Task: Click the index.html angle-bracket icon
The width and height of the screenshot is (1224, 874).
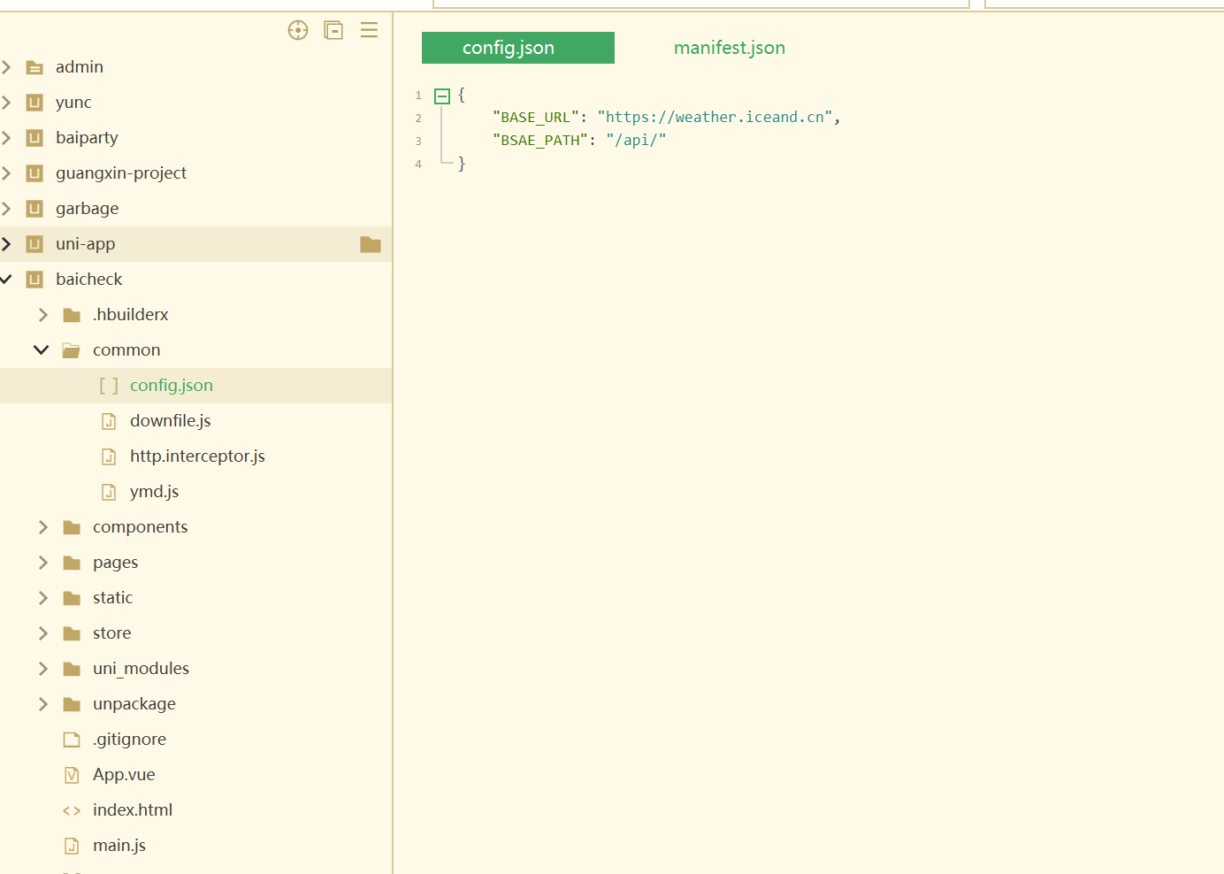Action: [x=72, y=810]
